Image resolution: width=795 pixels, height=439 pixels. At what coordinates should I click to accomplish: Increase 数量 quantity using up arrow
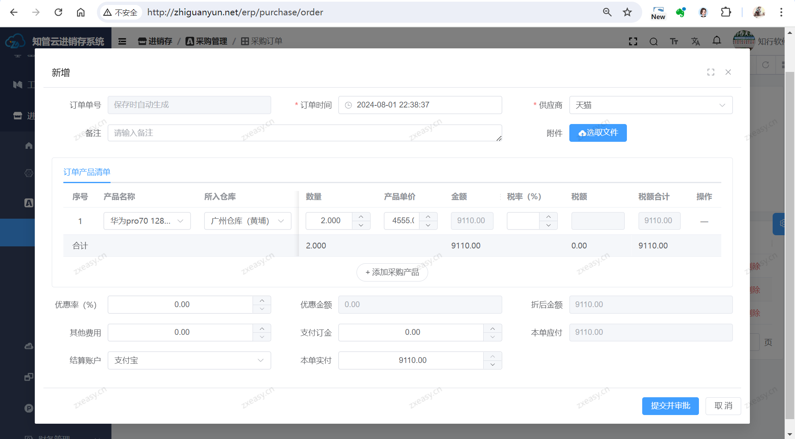[x=361, y=217]
